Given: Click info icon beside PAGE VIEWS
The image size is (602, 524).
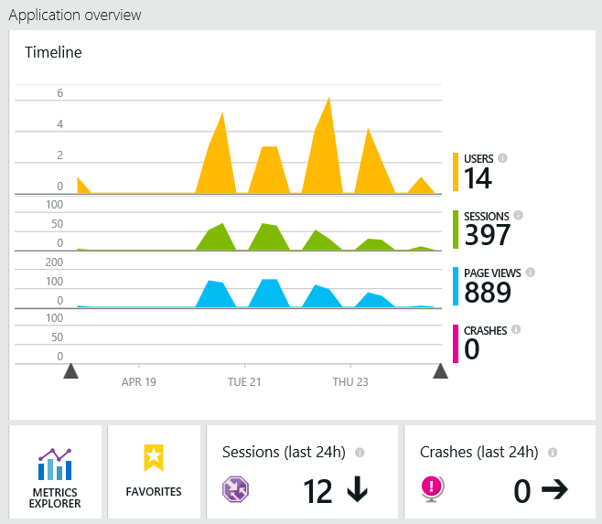Looking at the screenshot, I should pyautogui.click(x=531, y=273).
